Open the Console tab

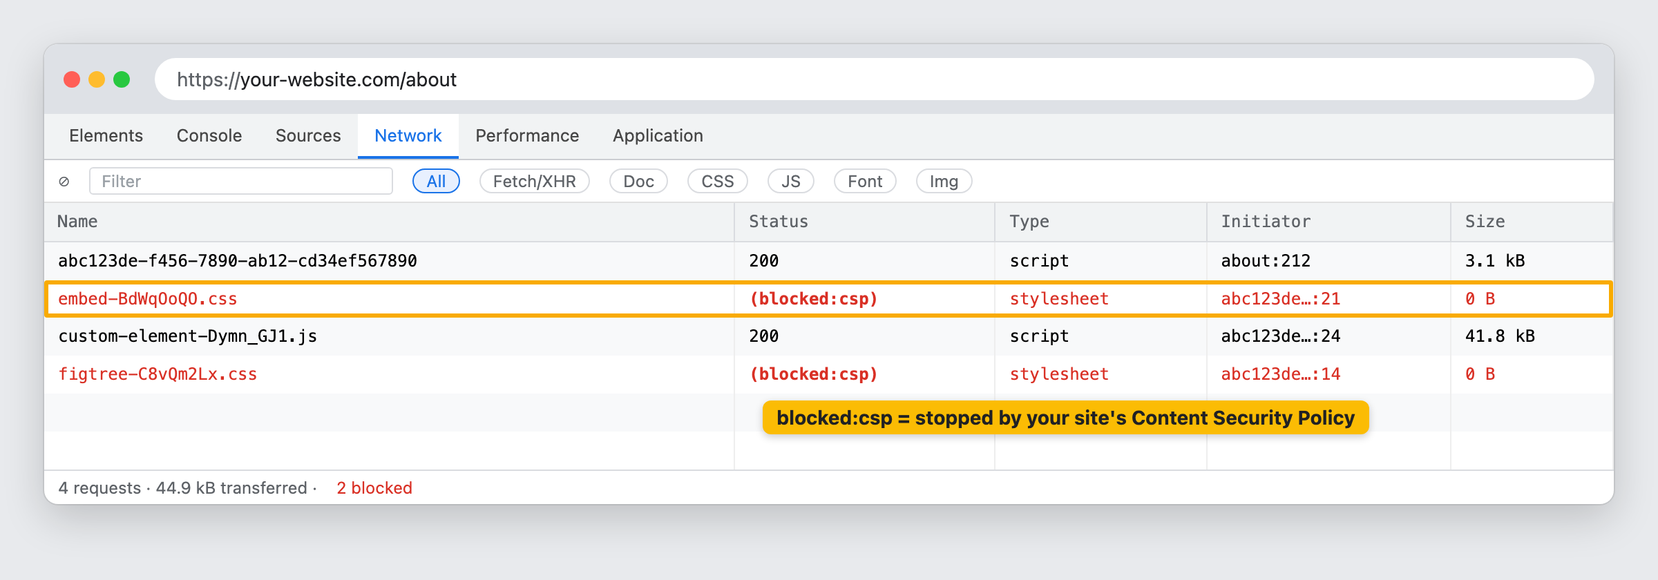[x=209, y=136]
